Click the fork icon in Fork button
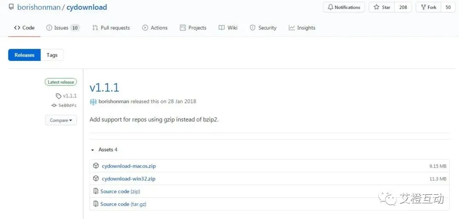The width and height of the screenshot is (459, 219). (x=423, y=7)
